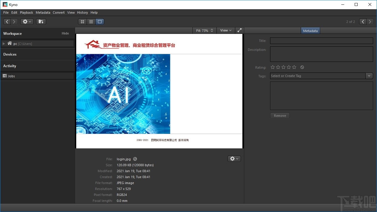Click the magnifier icon next to login.jpg

(x=135, y=159)
